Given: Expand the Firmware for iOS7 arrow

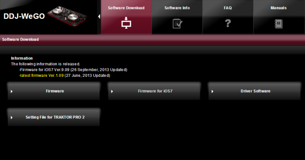Looking at the screenshot, I should (112, 91).
